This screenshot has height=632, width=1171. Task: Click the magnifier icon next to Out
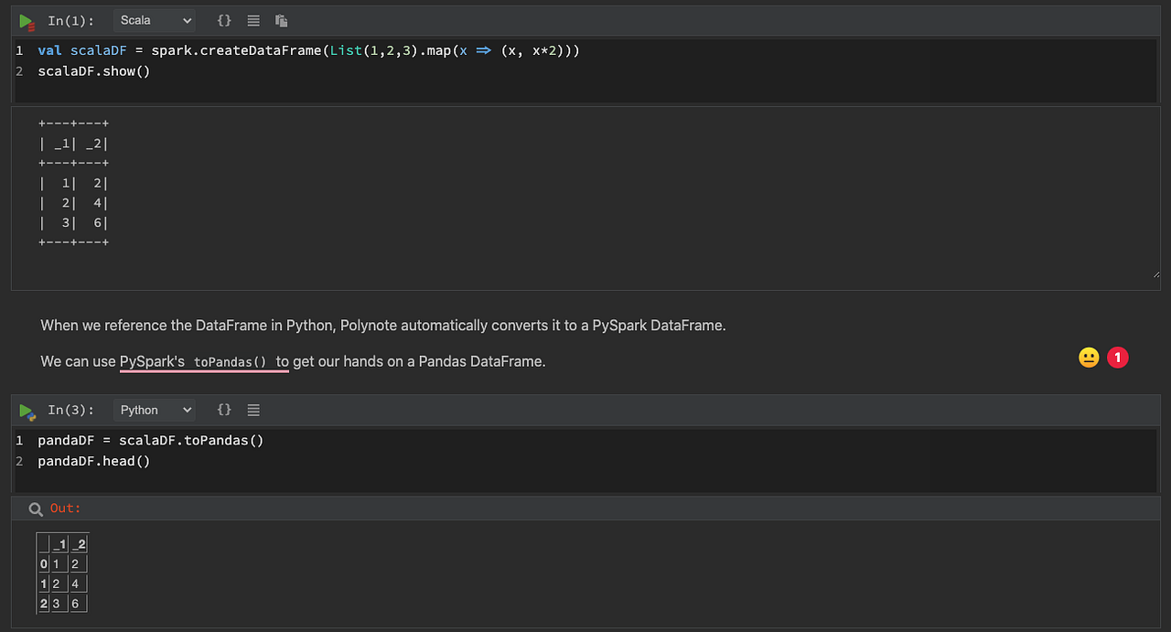tap(35, 508)
